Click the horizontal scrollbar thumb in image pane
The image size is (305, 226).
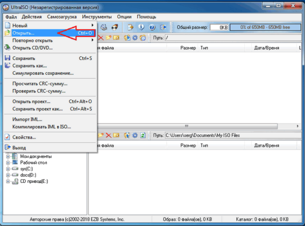(187, 126)
